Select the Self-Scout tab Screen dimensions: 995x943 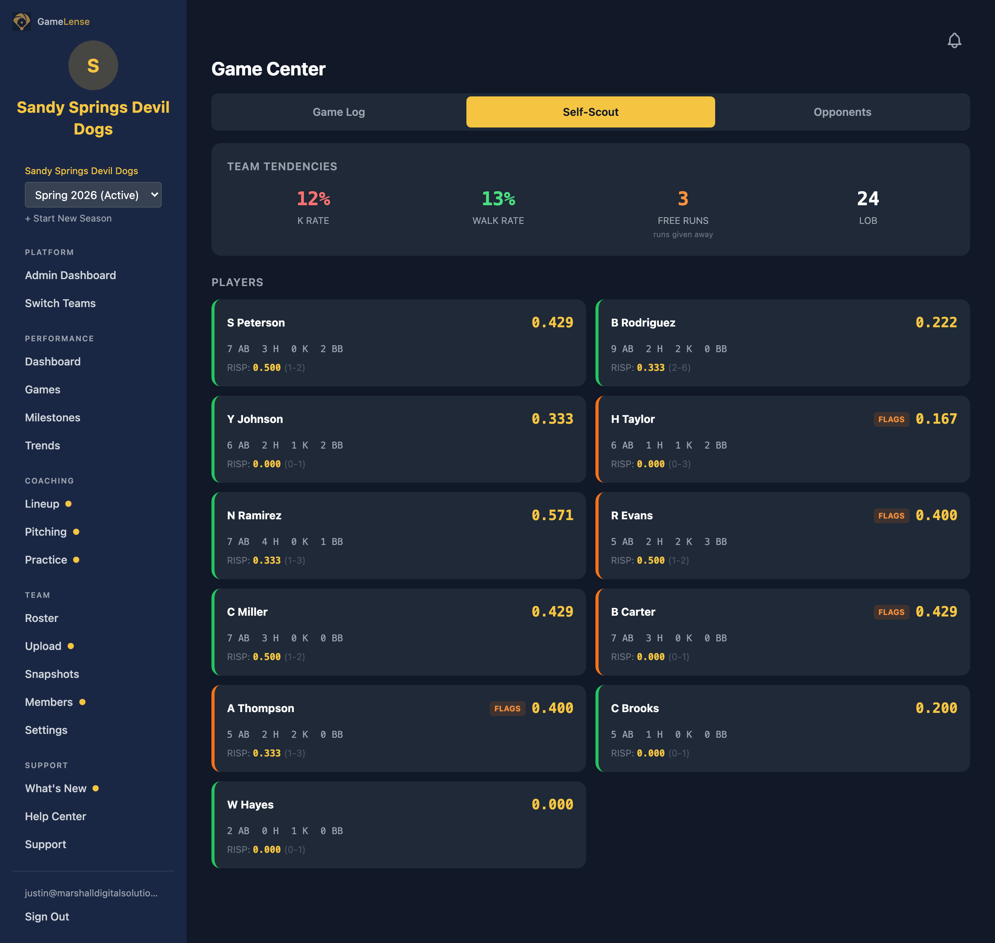(x=590, y=112)
